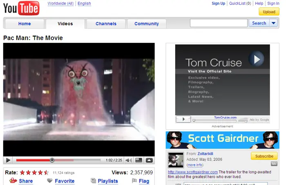
Task: Expand the (more info) description link
Action: coord(195,165)
